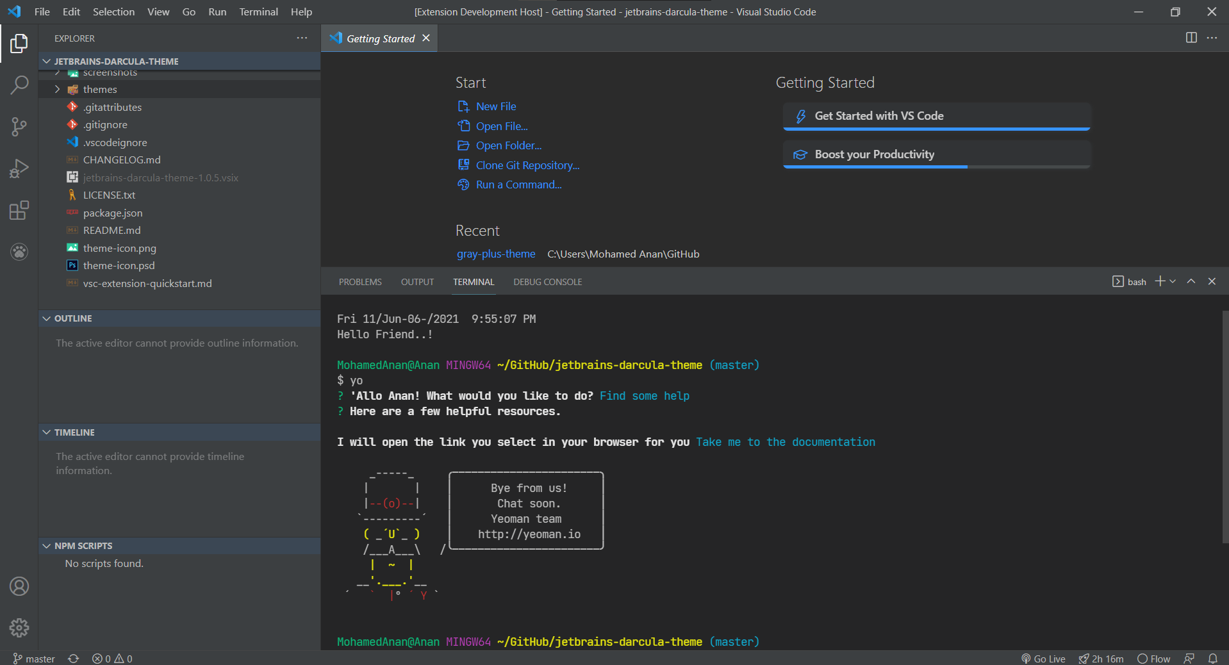Image resolution: width=1229 pixels, height=665 pixels.
Task: Switch to the PROBLEMS tab
Action: pyautogui.click(x=360, y=282)
